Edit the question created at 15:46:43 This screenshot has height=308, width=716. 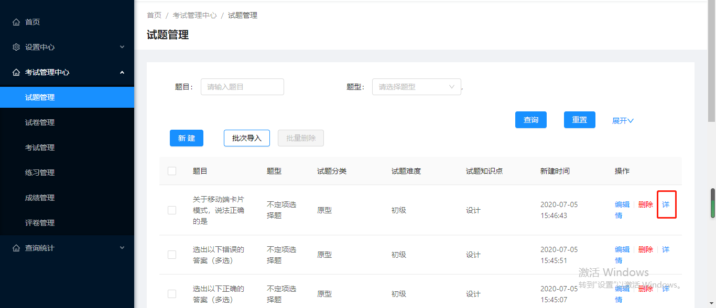tap(622, 204)
